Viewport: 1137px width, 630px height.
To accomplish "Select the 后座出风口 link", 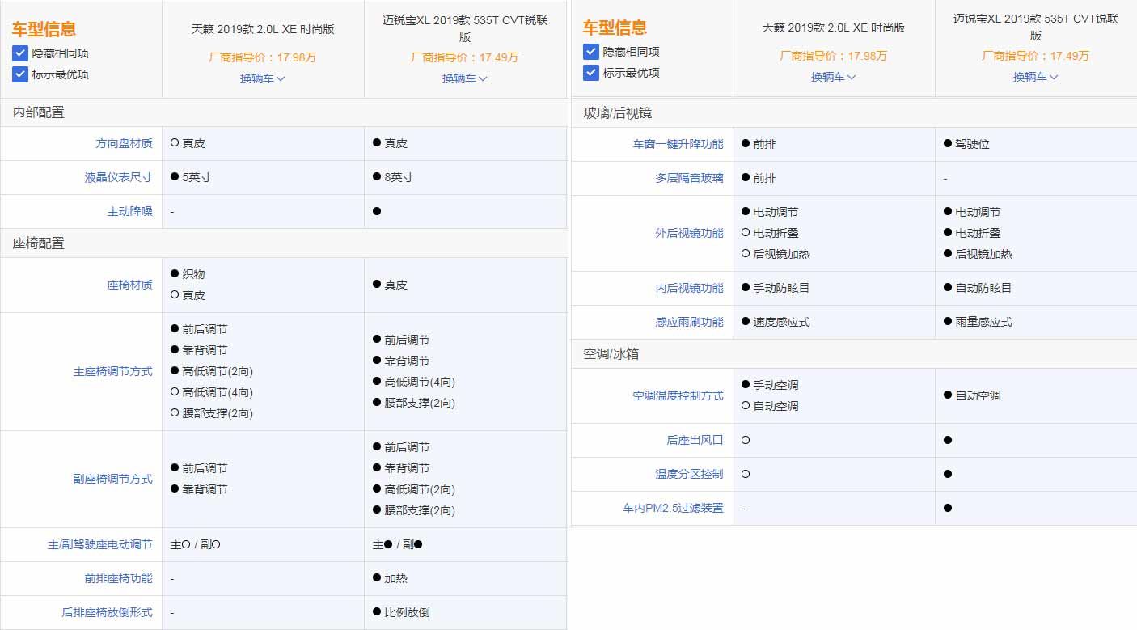I will [x=695, y=440].
